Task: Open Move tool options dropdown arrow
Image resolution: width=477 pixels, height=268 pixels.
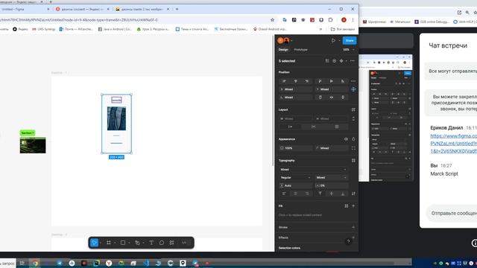Action: click(101, 243)
